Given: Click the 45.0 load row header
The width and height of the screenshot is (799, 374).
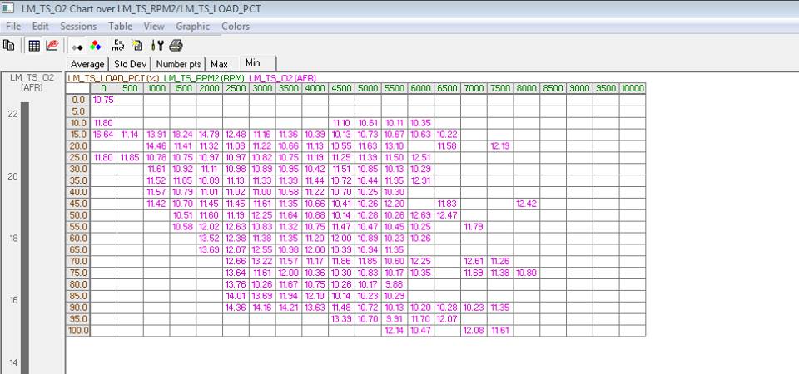Looking at the screenshot, I should (x=78, y=204).
